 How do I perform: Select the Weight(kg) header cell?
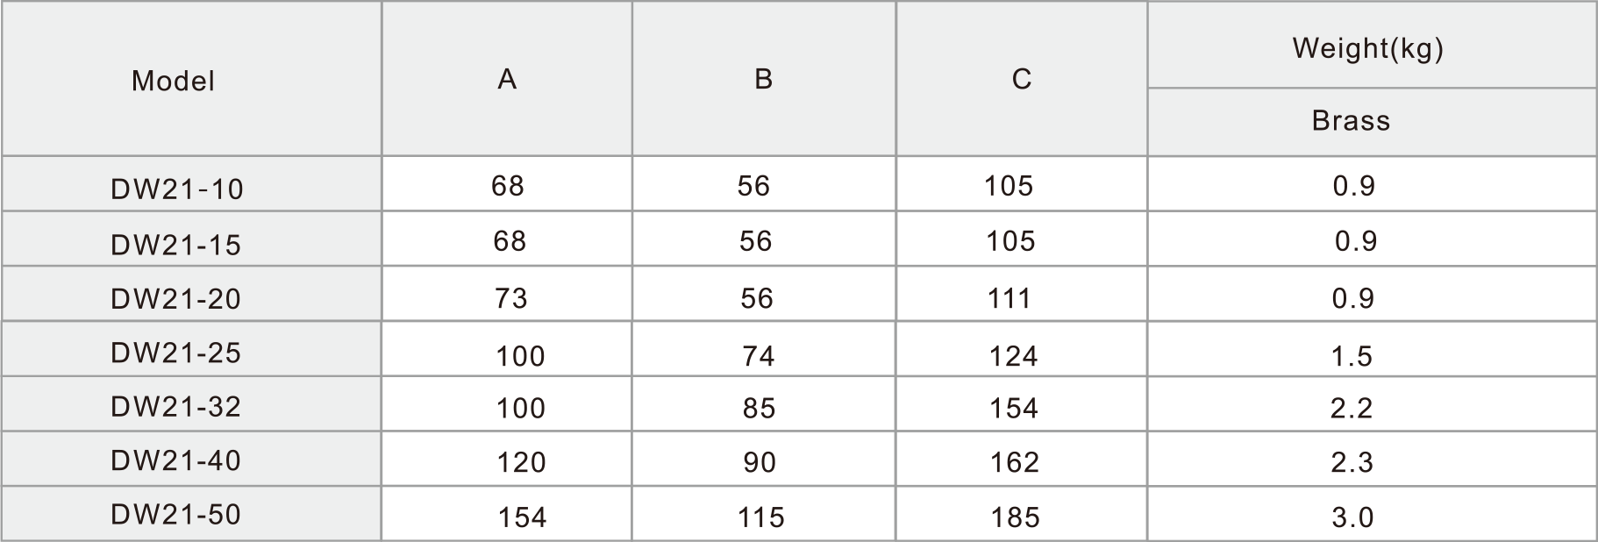[x=1371, y=46]
